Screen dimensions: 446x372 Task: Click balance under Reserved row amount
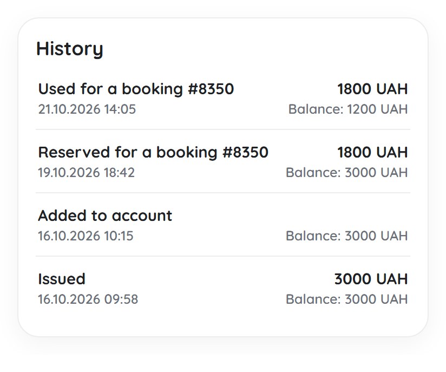pos(347,173)
